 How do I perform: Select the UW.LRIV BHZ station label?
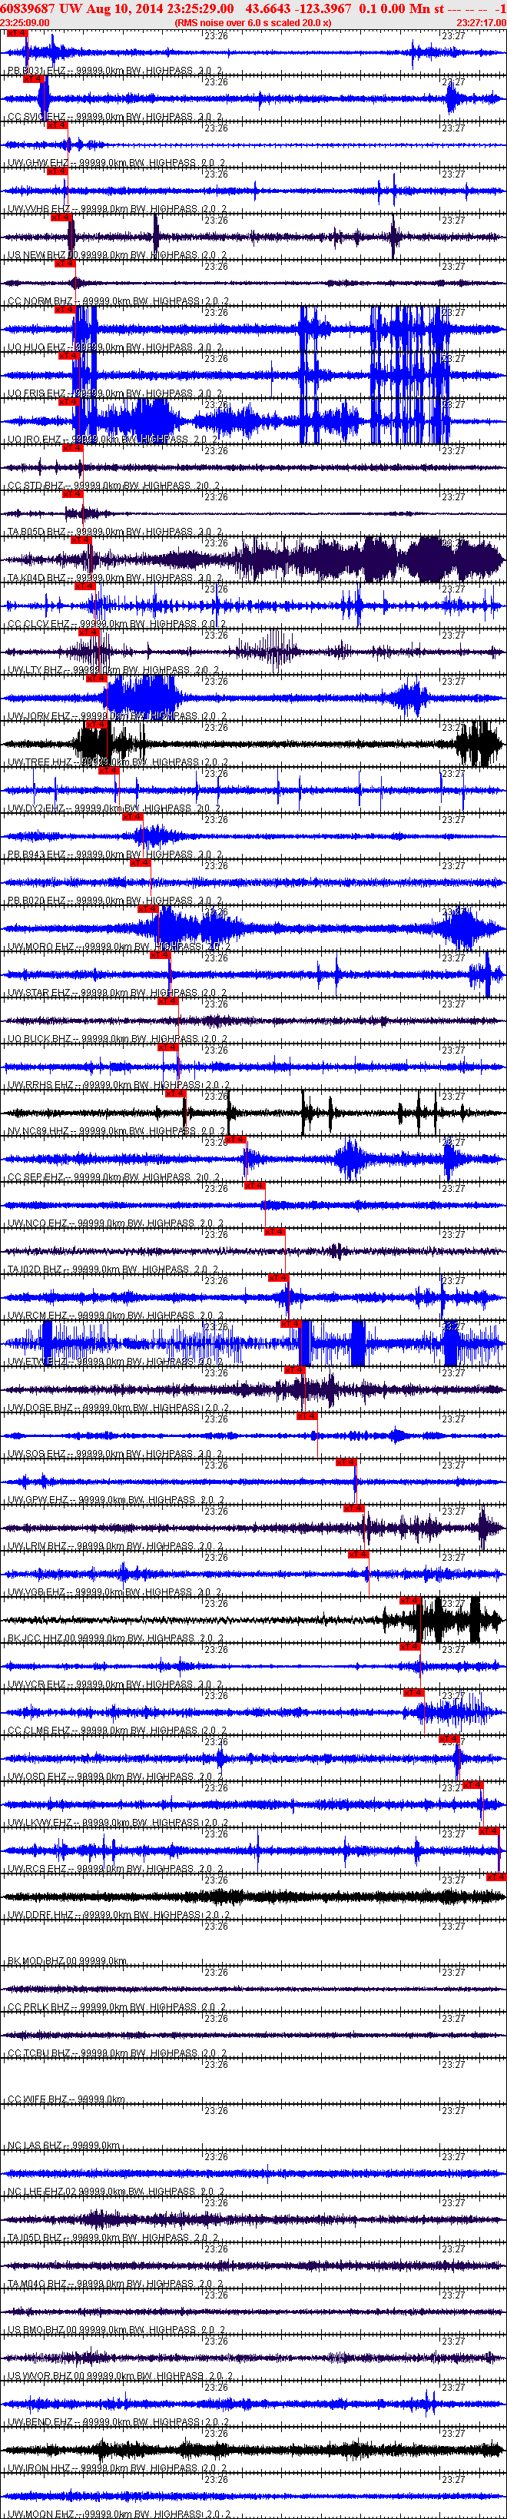coord(115,1546)
